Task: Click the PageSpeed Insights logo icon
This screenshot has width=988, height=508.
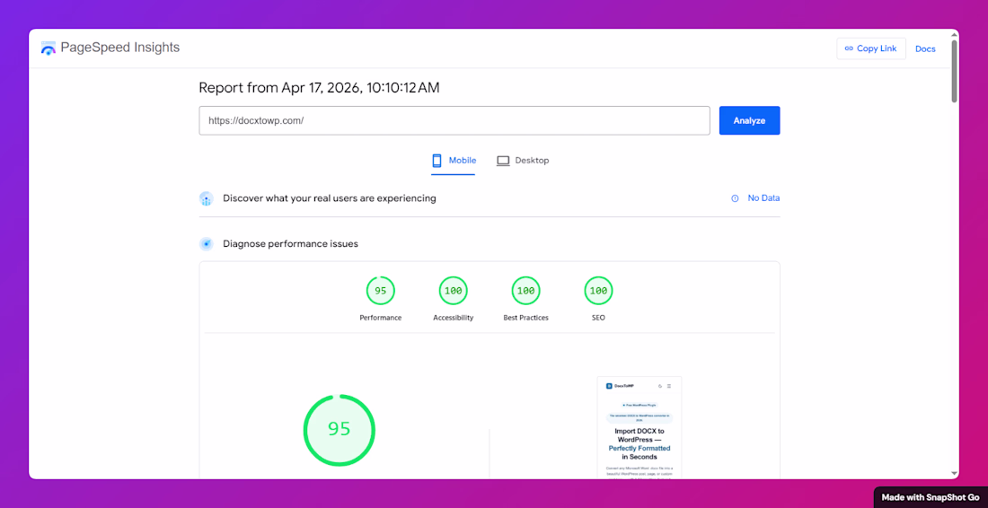Action: point(48,48)
